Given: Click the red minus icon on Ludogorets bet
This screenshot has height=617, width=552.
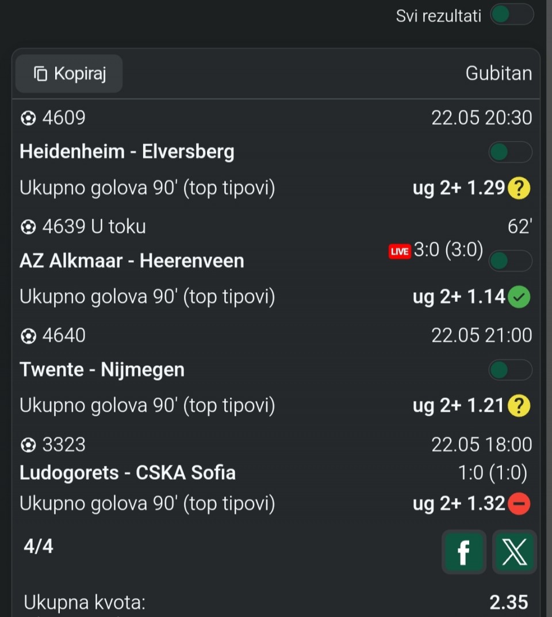Looking at the screenshot, I should pyautogui.click(x=519, y=504).
